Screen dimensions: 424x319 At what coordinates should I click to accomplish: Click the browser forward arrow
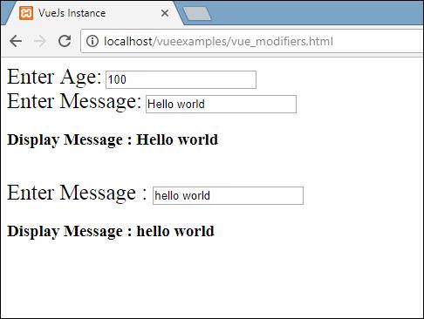40,41
